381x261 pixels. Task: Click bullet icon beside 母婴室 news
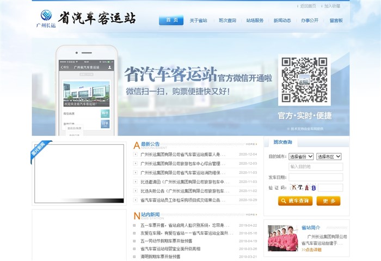pos(134,248)
